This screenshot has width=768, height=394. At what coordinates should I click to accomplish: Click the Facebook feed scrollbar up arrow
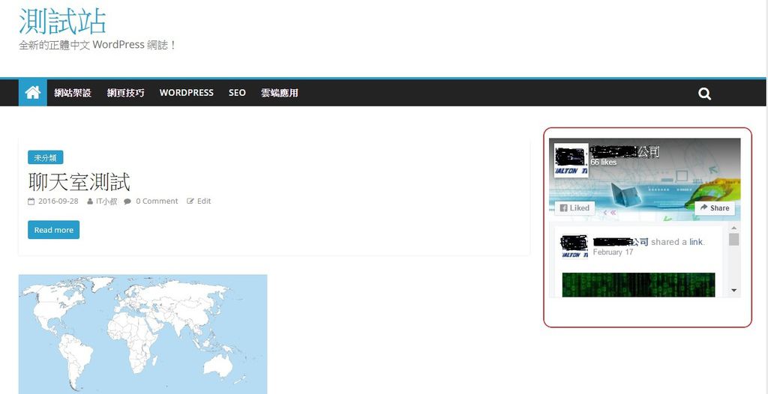(x=733, y=228)
